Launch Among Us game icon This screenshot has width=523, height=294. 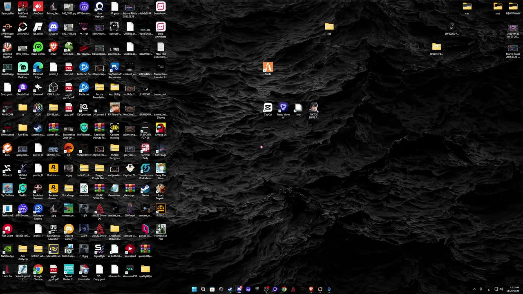coord(161,130)
